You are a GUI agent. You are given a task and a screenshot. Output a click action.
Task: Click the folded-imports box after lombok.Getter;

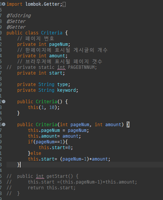(x=64, y=5)
